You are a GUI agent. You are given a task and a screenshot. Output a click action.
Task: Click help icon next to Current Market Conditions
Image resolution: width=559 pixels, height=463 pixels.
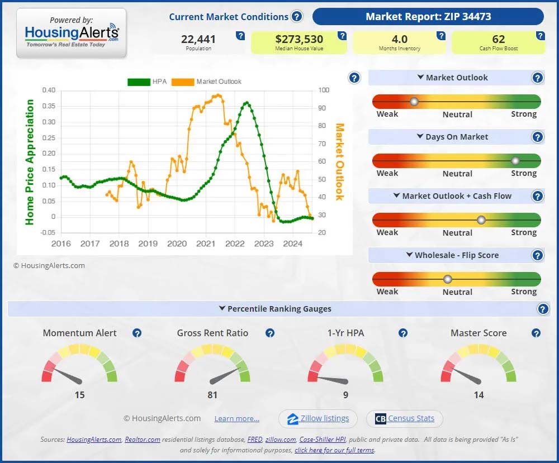tap(297, 17)
